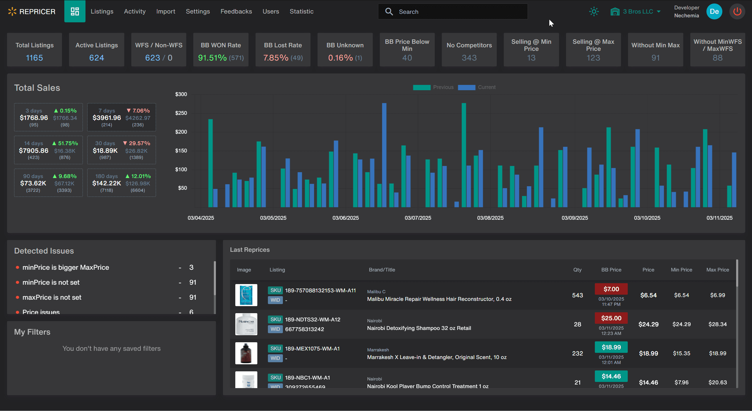Select the 14 days sales box

pos(48,150)
